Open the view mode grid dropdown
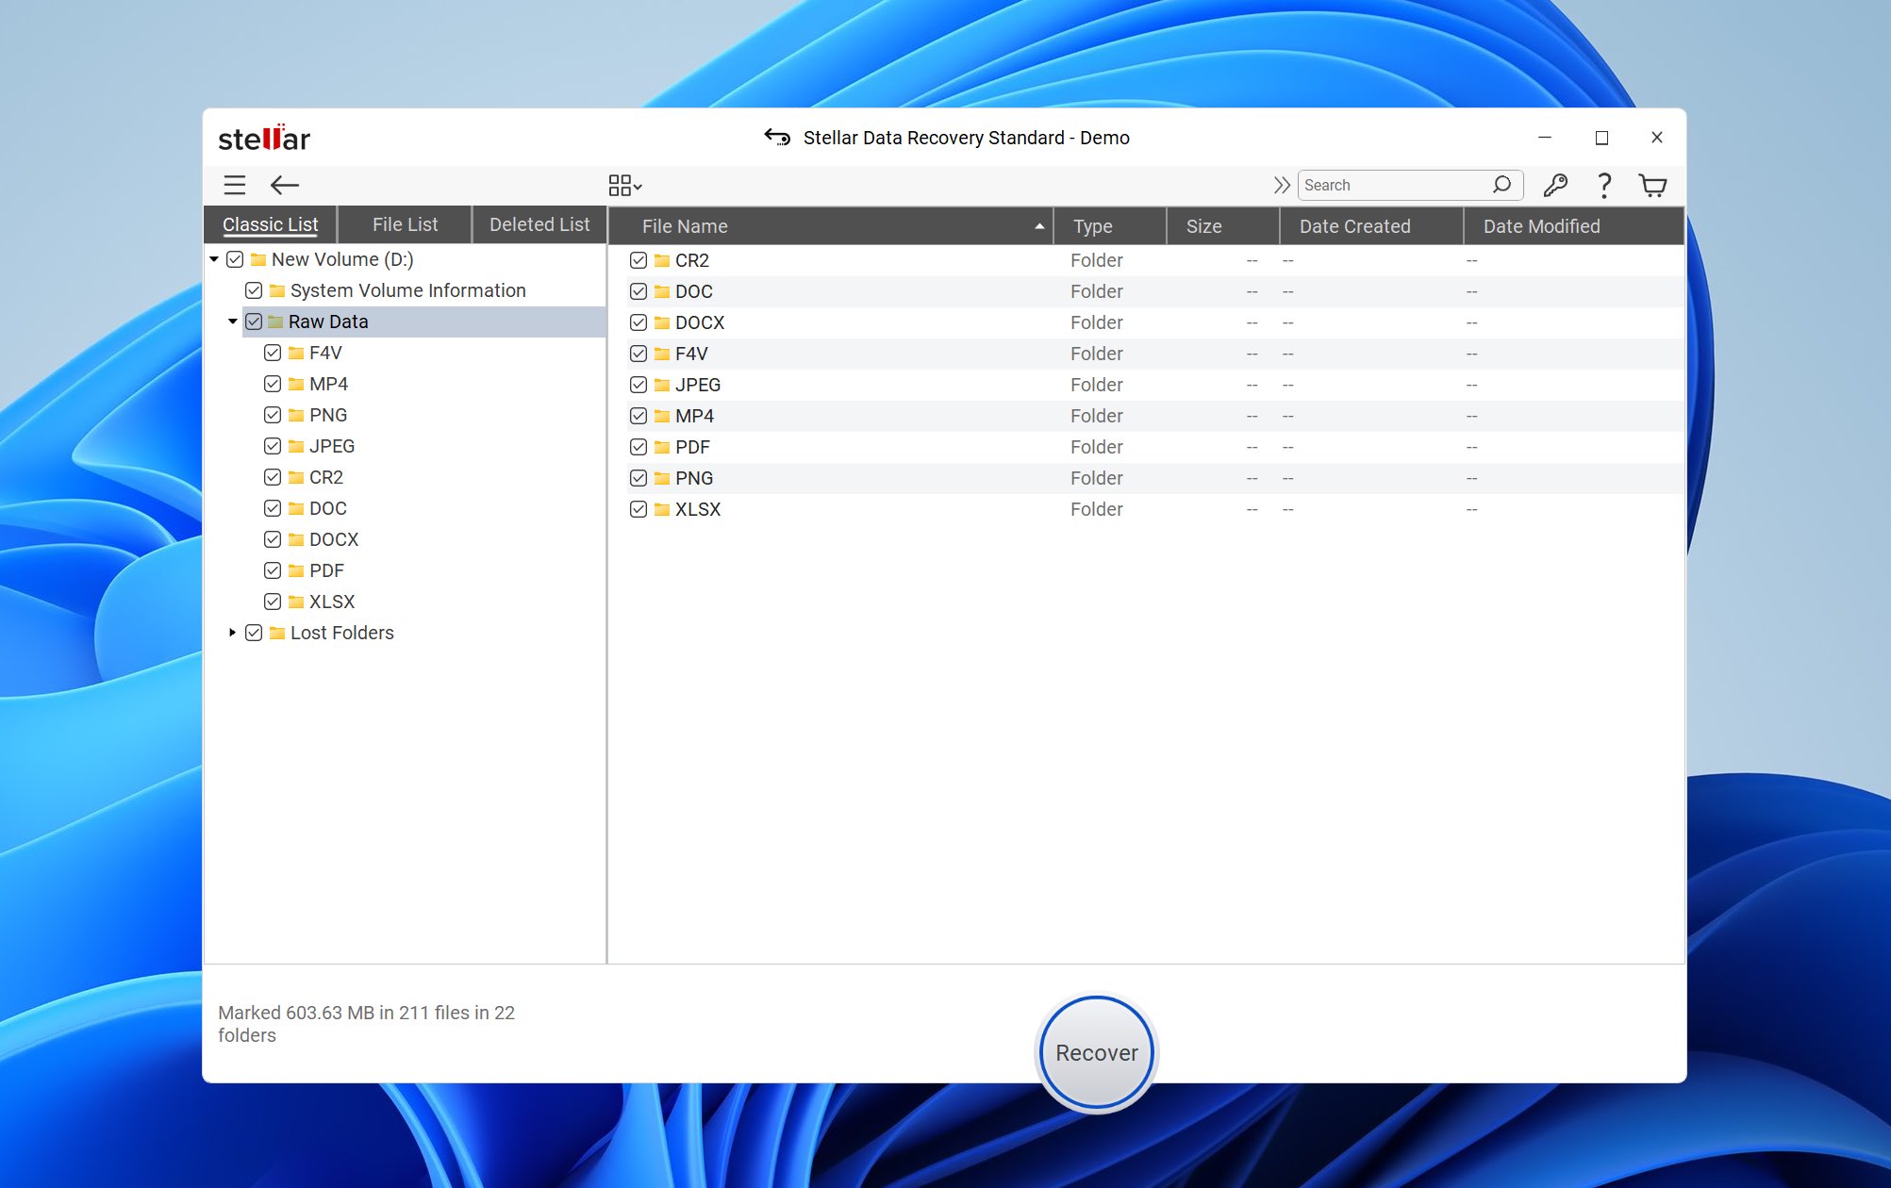Viewport: 1891px width, 1188px height. (x=624, y=185)
